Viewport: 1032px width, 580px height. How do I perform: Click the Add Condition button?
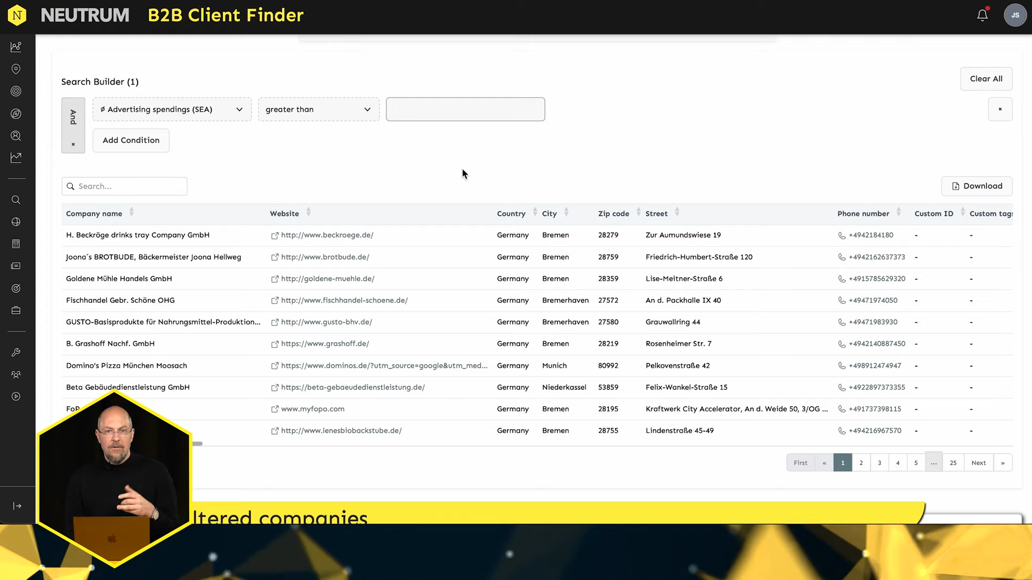[x=131, y=140]
